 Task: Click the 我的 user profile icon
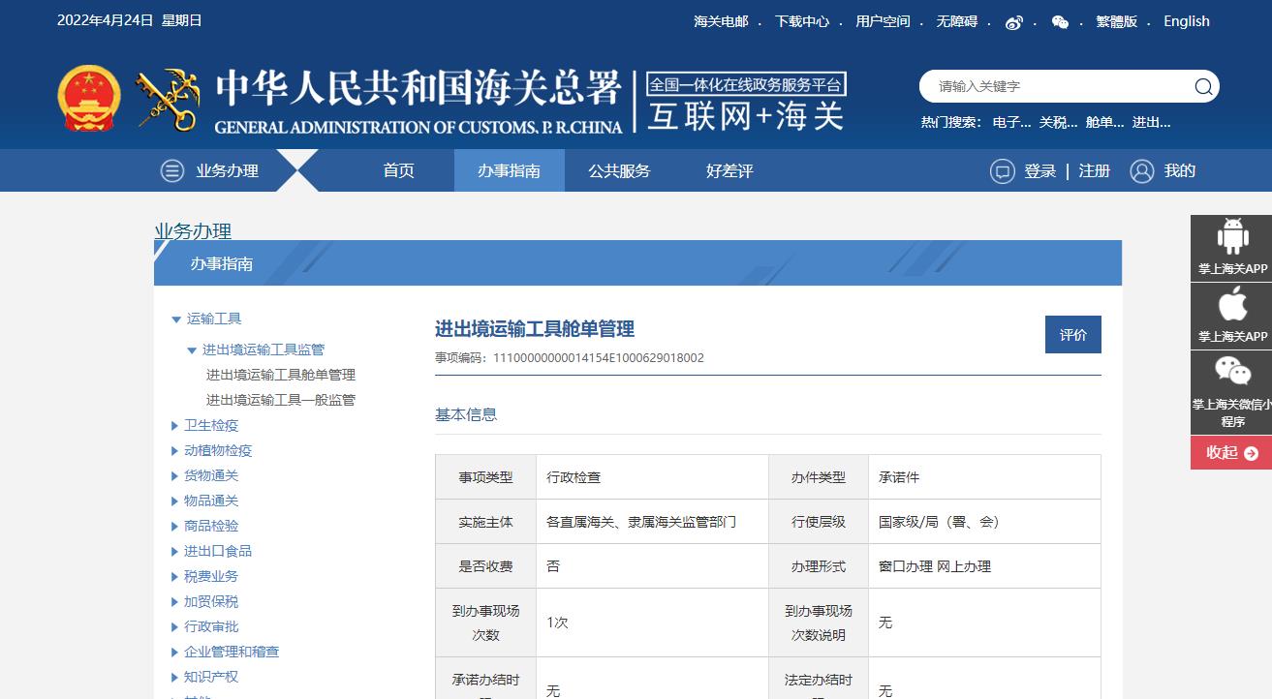(x=1142, y=171)
